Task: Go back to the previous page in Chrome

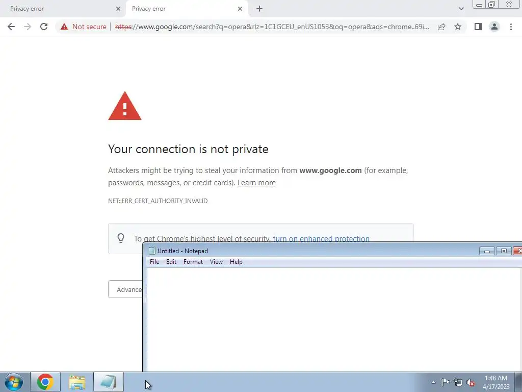Action: click(11, 27)
